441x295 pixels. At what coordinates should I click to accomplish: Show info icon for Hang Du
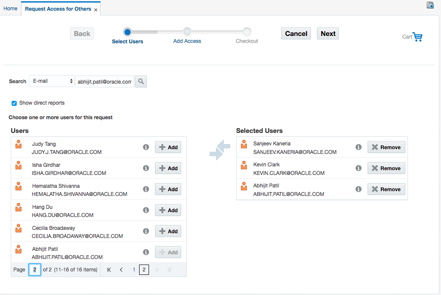[x=146, y=210]
